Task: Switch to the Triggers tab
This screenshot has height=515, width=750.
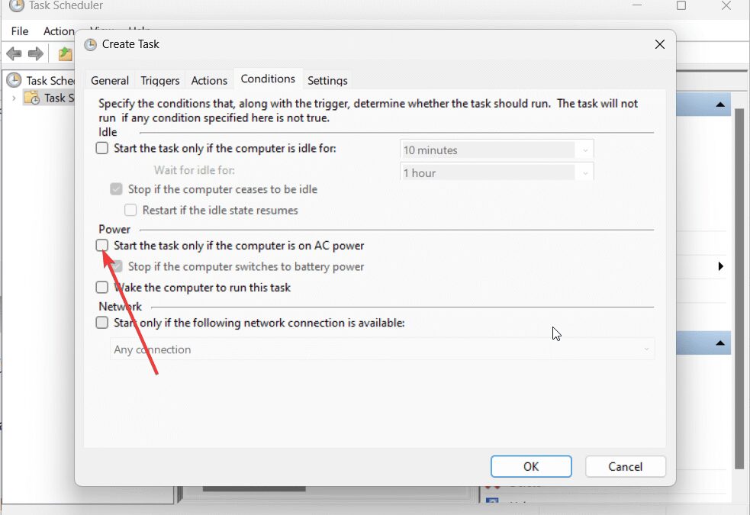Action: [160, 80]
